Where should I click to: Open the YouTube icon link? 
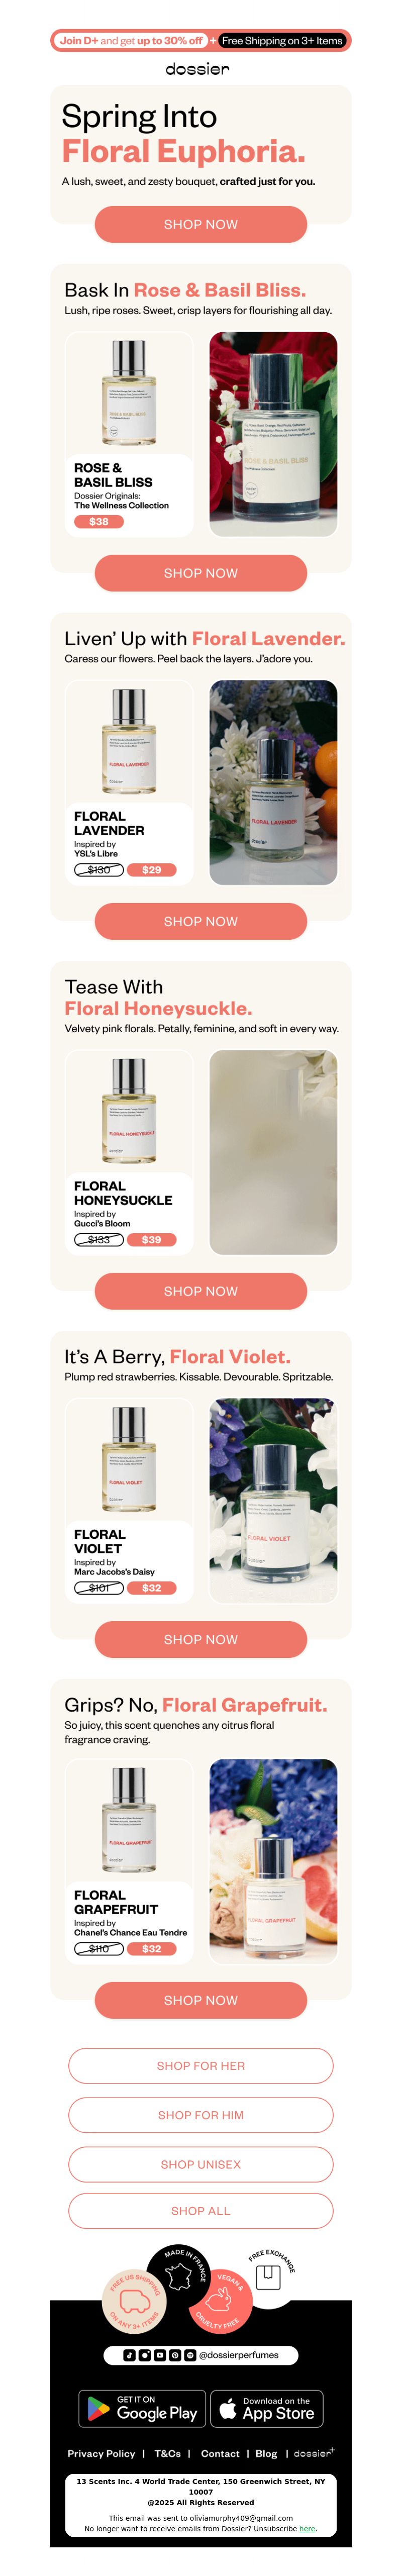click(159, 2354)
